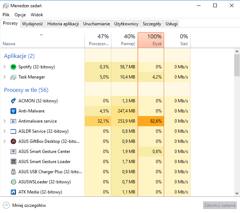The width and height of the screenshot is (240, 213).
Task: Click the Task Manager row icon
Action: point(13,77)
